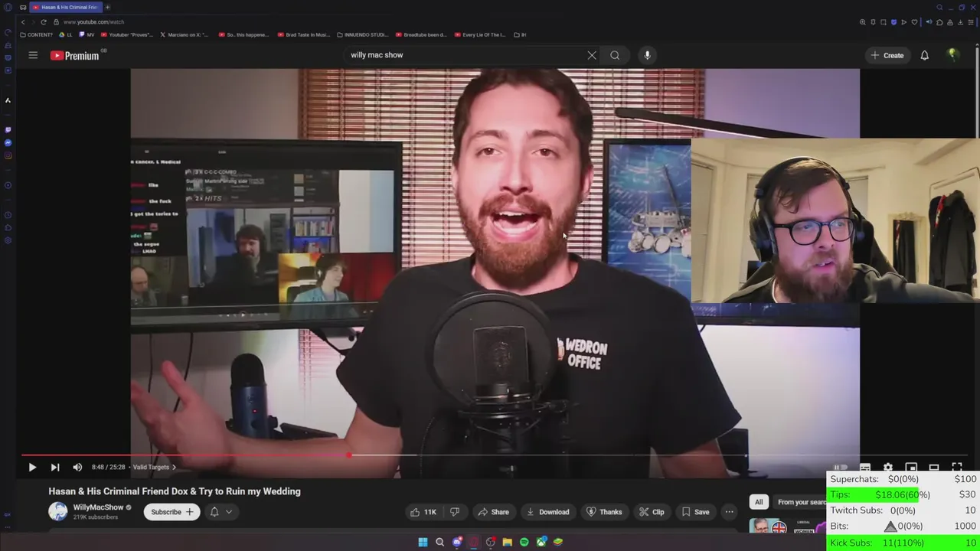Subscribe to WillyMacShow

point(172,512)
